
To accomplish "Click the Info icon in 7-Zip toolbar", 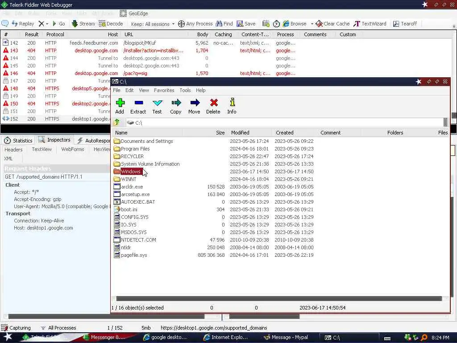I will (x=232, y=102).
